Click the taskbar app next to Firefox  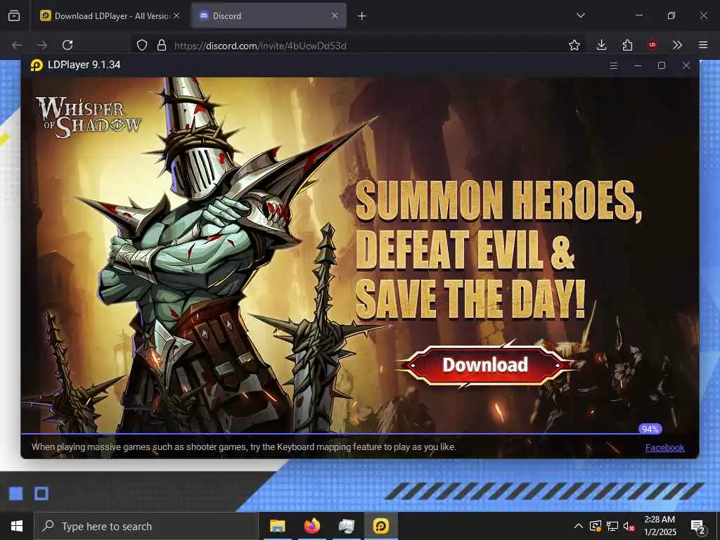click(346, 526)
